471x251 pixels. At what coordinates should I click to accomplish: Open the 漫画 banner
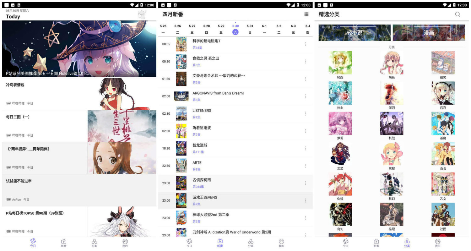[429, 32]
